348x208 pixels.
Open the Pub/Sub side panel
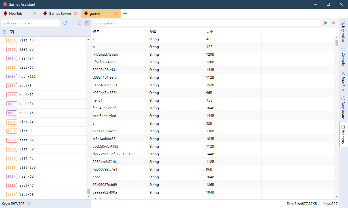click(x=343, y=81)
